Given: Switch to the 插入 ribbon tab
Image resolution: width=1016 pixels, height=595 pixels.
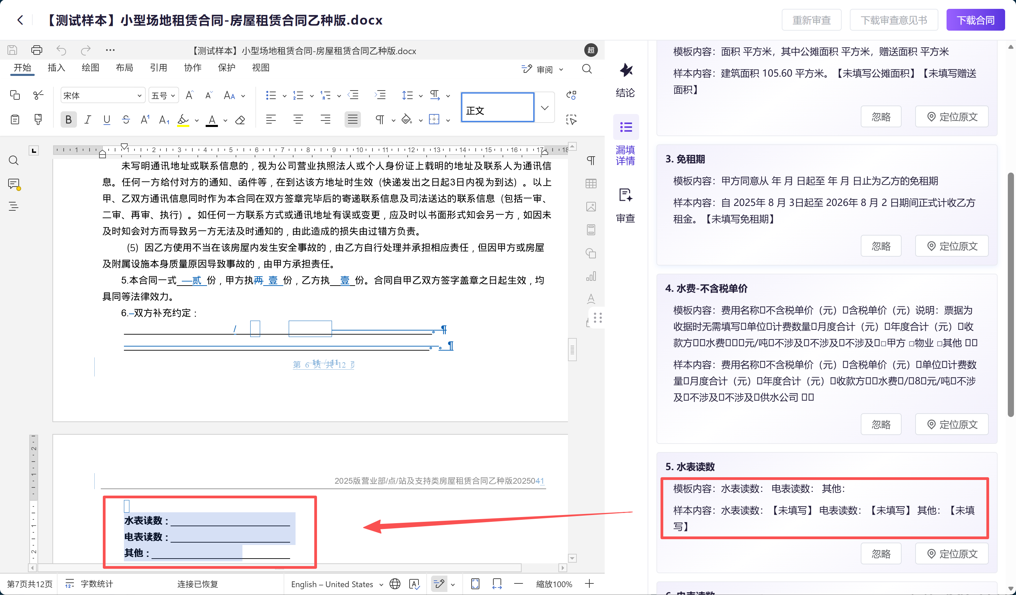Looking at the screenshot, I should pos(56,68).
